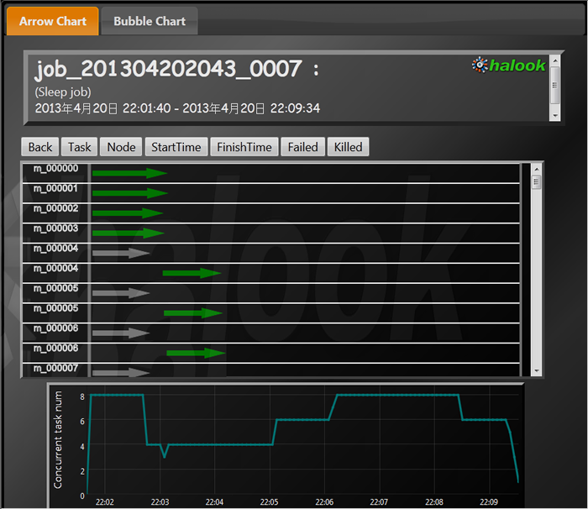Click the m_000003 row label
Image resolution: width=588 pixels, height=509 pixels.
56,228
